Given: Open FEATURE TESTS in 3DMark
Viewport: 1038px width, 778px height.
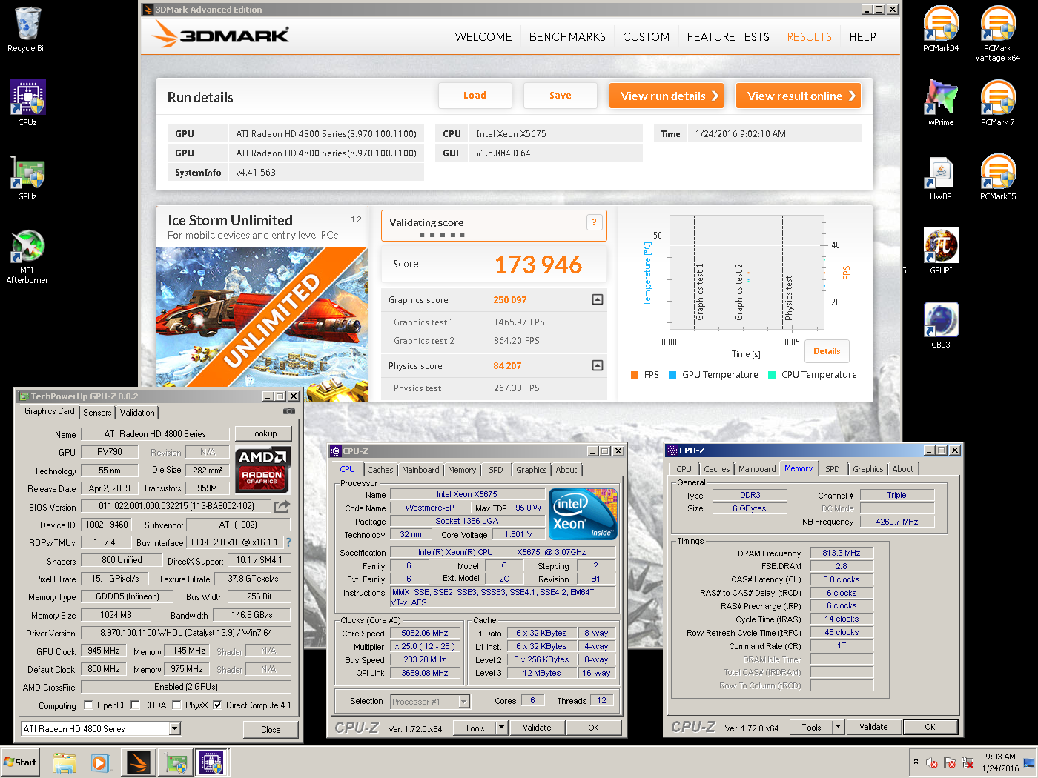Looking at the screenshot, I should pyautogui.click(x=728, y=36).
